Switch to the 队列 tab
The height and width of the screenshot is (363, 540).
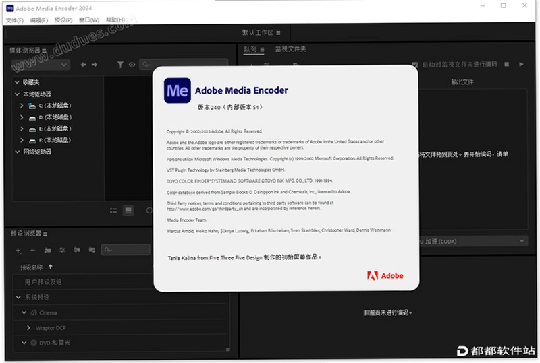(x=250, y=49)
